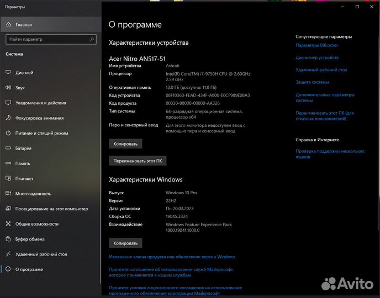
Task: Click the product code 00330-80000-00000-AA326
Action: click(x=193, y=103)
